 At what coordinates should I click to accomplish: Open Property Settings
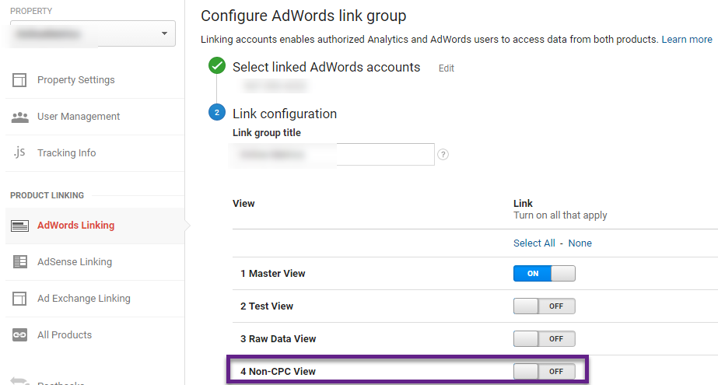76,79
